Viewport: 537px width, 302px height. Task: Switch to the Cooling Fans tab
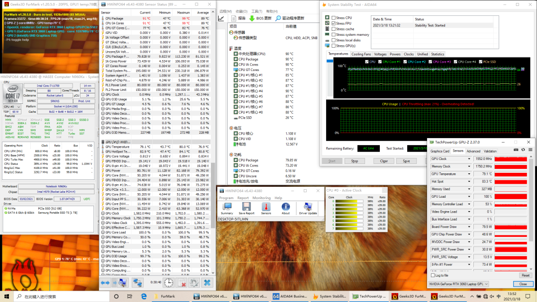point(361,54)
